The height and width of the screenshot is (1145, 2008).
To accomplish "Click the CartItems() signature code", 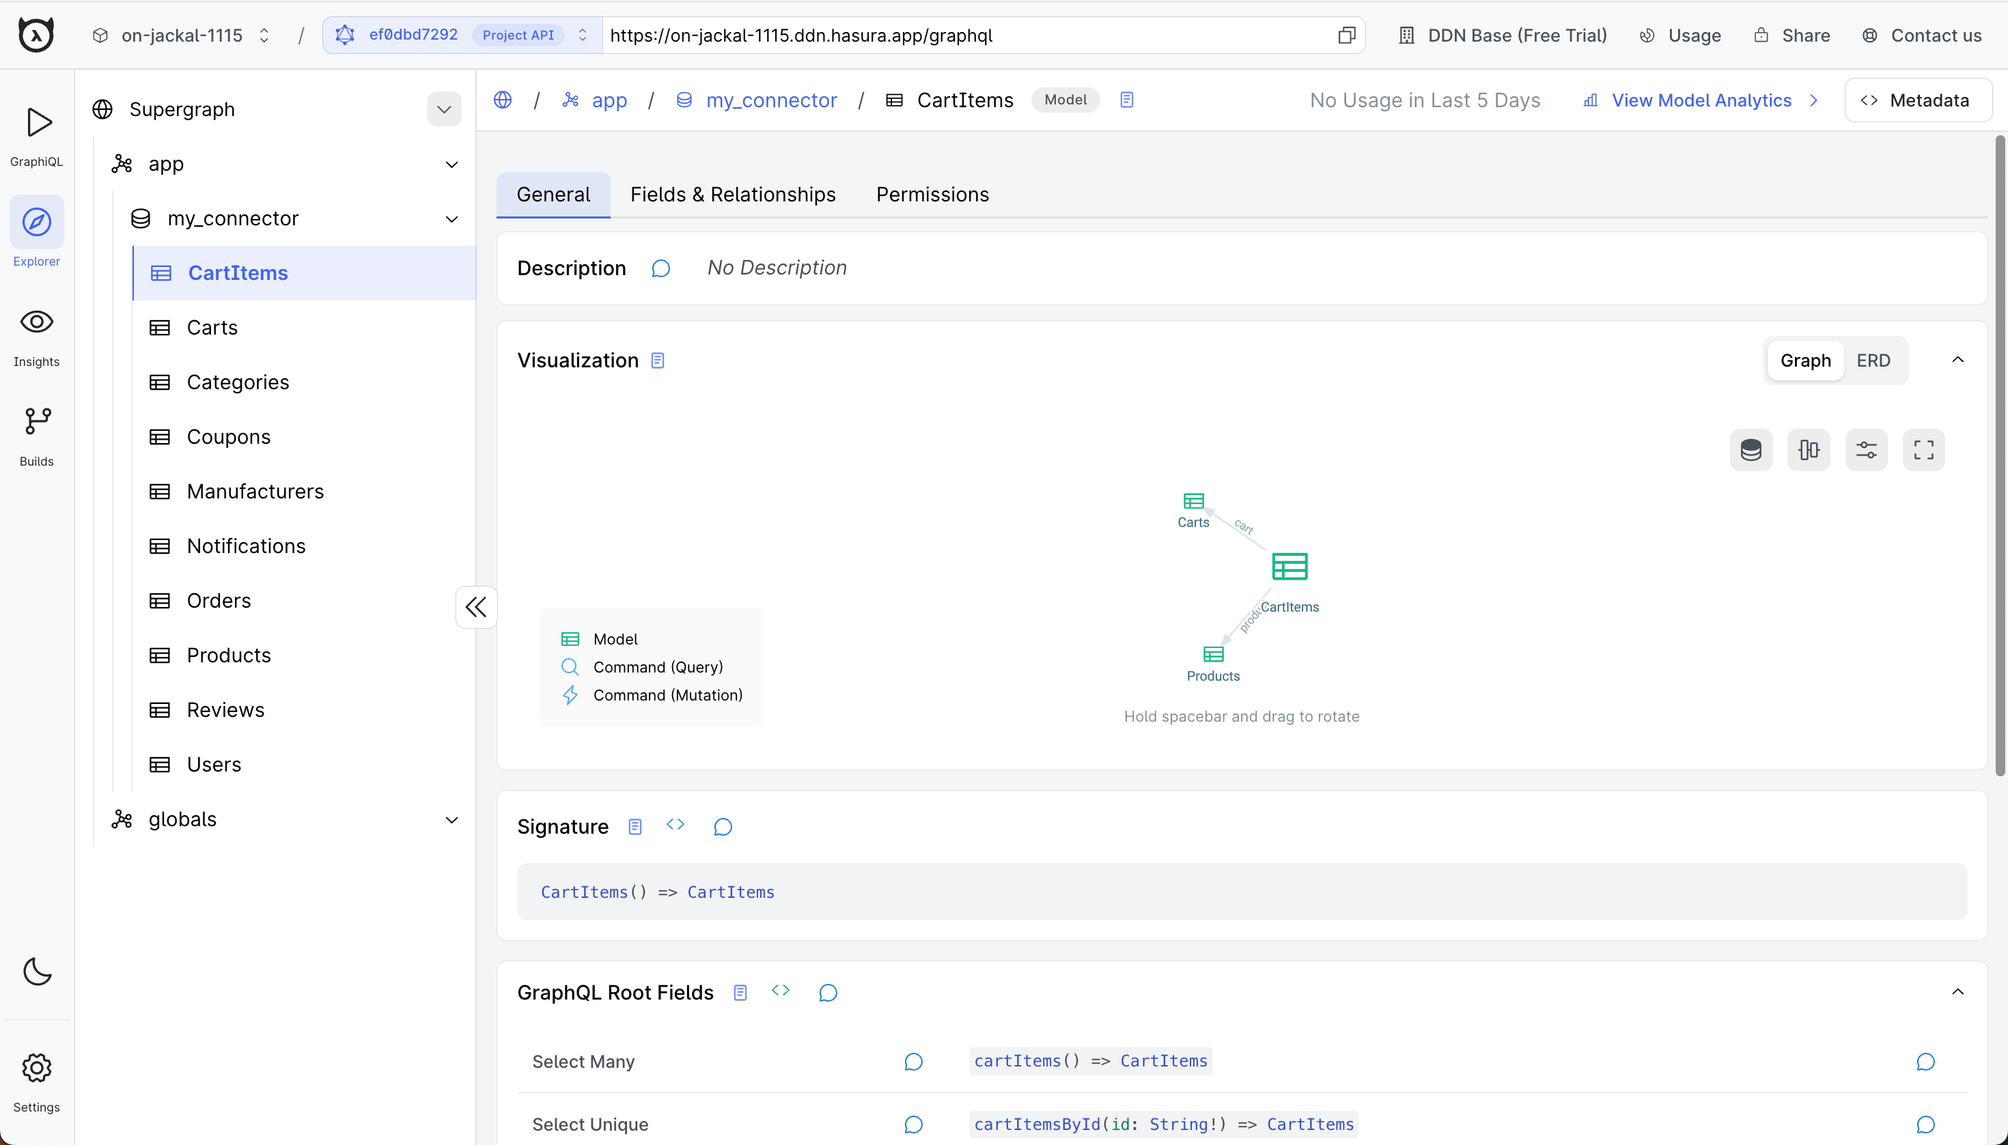I will pos(658,892).
